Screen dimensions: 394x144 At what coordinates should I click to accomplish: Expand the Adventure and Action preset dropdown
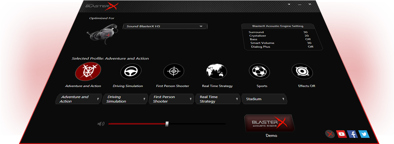(78, 99)
